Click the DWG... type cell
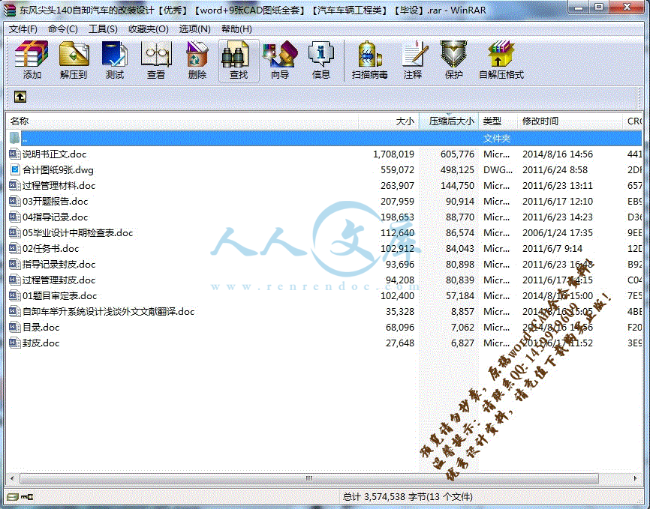 498,170
